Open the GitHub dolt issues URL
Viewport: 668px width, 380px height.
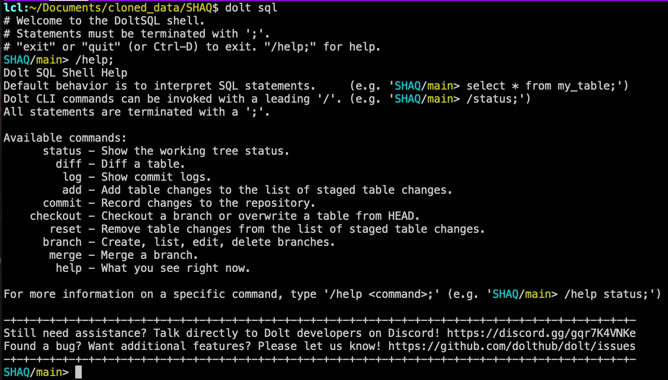[512, 346]
